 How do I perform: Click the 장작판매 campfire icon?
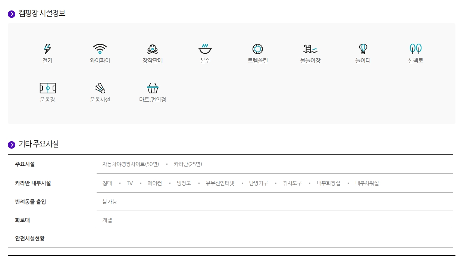(153, 49)
